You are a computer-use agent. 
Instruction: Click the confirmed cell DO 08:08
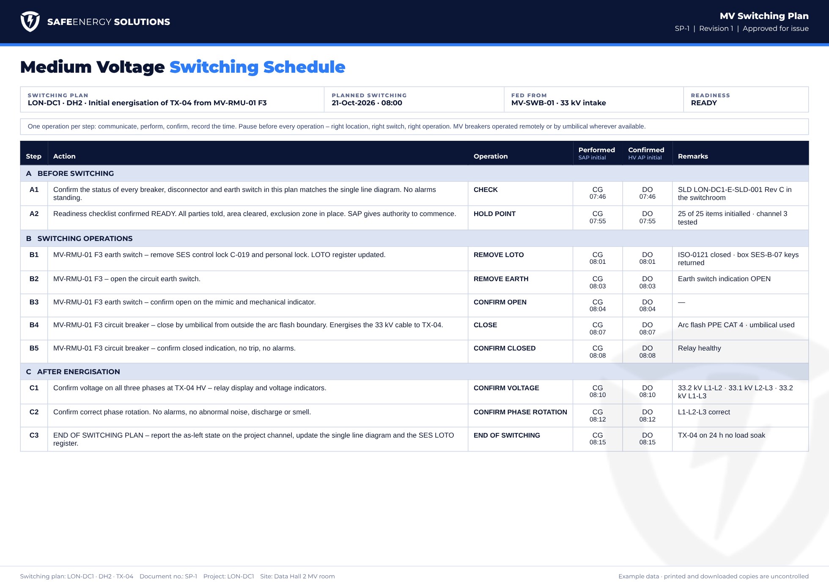click(647, 352)
